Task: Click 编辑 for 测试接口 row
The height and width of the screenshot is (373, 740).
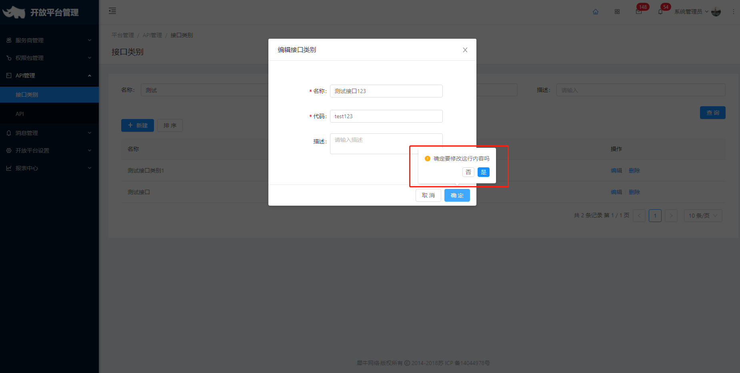Action: pos(616,192)
